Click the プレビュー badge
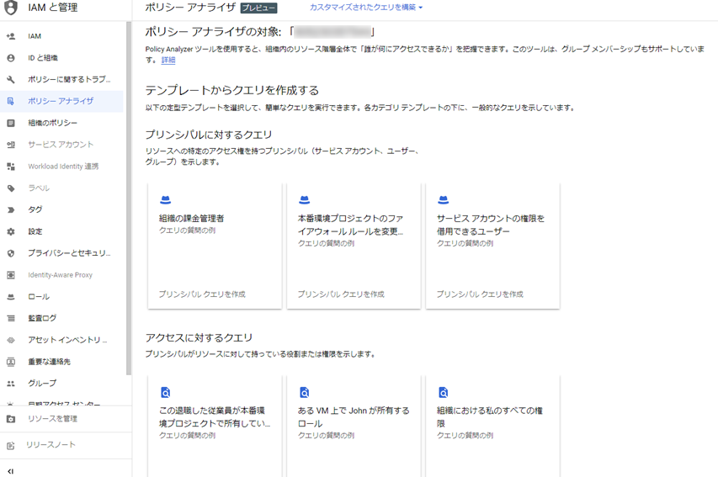Screen dimensions: 718x477 [258, 8]
